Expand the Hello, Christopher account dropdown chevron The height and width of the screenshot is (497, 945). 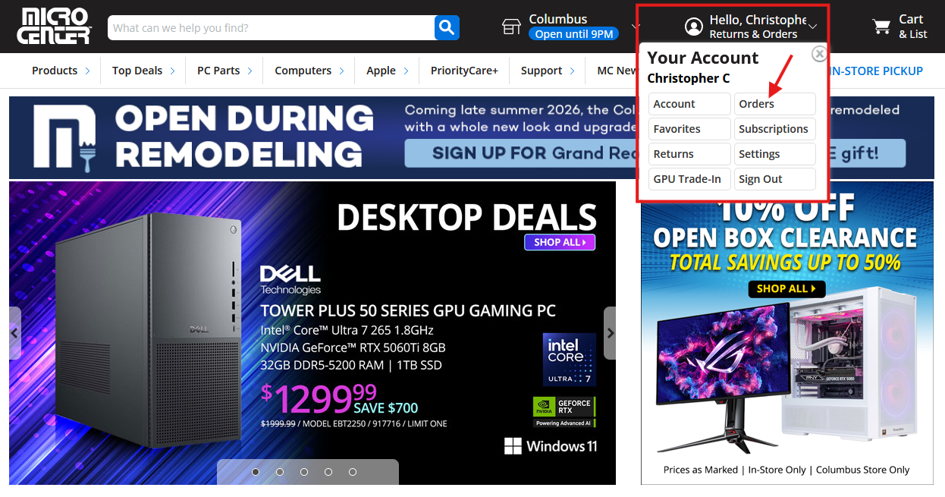click(x=813, y=27)
